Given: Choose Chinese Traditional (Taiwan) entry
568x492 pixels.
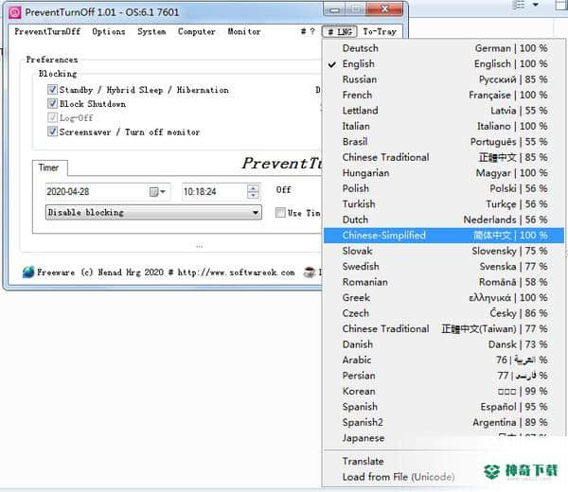Looking at the screenshot, I should 443,328.
